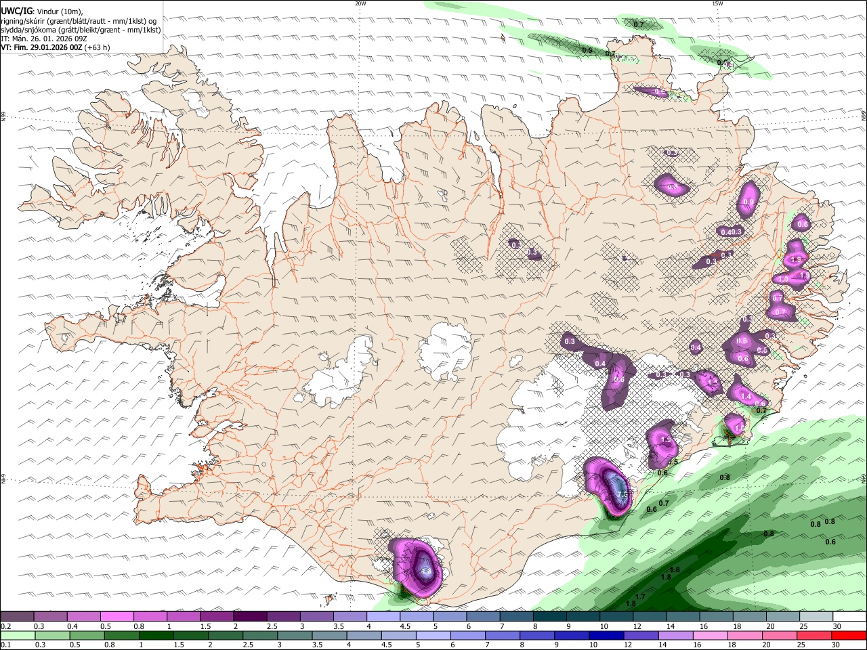Pick the dark teal swatch between 8 and 9 on snow scale
This screenshot has height=650, width=867.
click(x=549, y=617)
